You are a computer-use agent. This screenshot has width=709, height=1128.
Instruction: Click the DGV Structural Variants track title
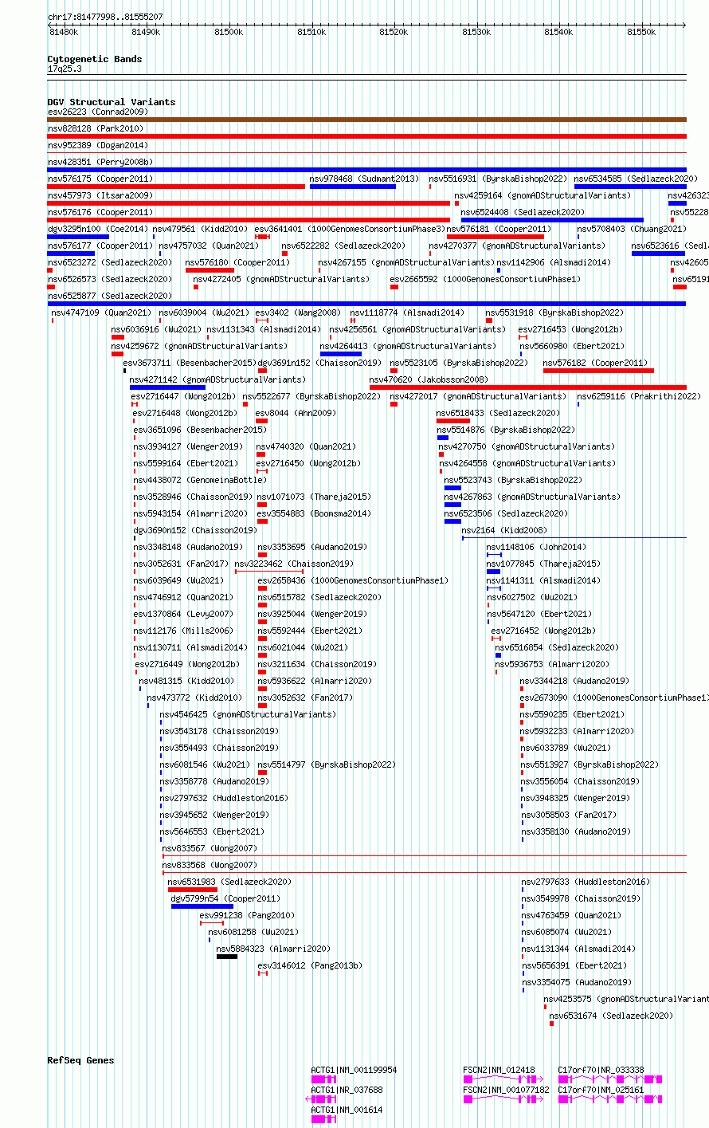(111, 102)
